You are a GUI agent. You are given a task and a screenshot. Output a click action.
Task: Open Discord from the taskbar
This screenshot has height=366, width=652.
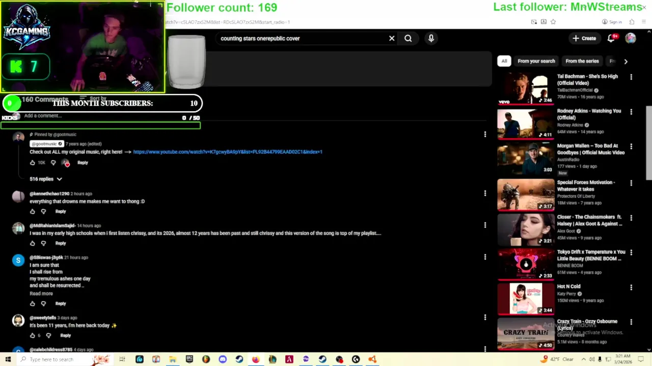(x=223, y=359)
